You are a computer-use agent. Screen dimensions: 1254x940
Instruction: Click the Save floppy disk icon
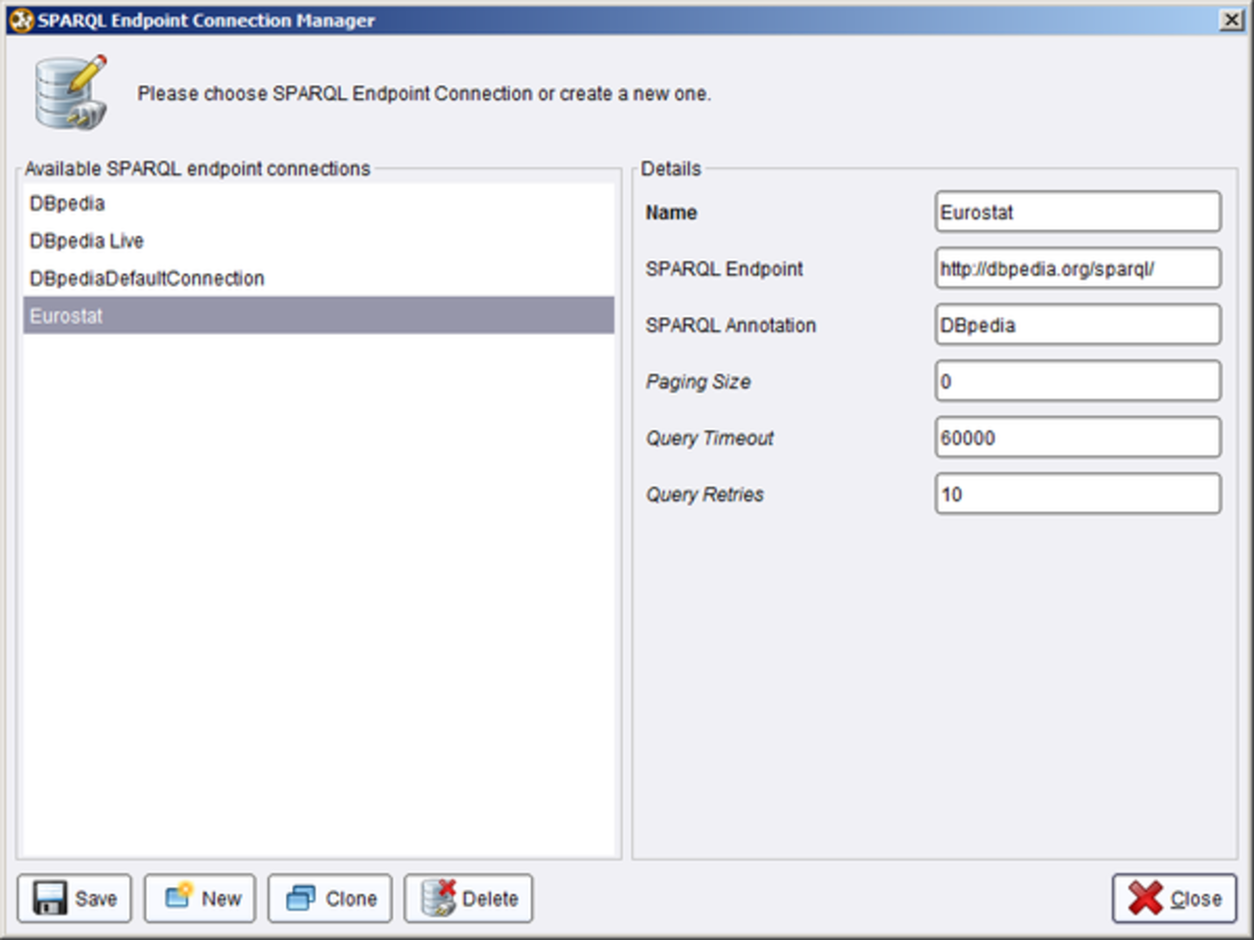[52, 898]
